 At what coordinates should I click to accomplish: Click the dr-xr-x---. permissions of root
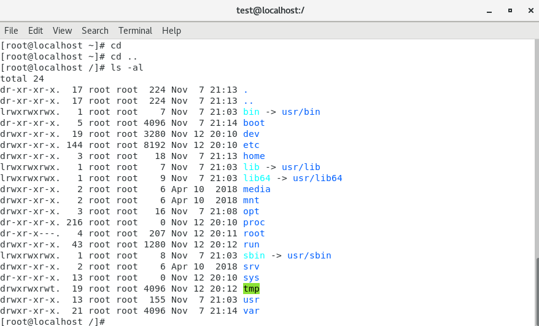pos(30,233)
